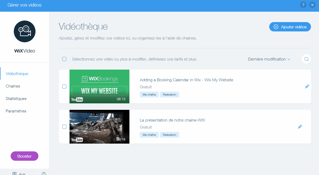This screenshot has width=319, height=175.
Task: Click the help question mark in the header
Action: pyautogui.click(x=303, y=5)
